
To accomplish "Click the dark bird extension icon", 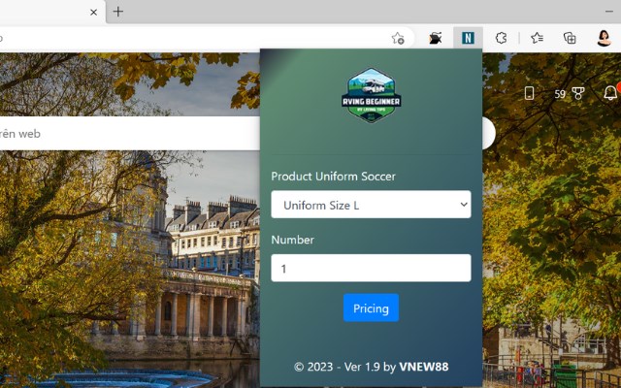I will pyautogui.click(x=436, y=38).
